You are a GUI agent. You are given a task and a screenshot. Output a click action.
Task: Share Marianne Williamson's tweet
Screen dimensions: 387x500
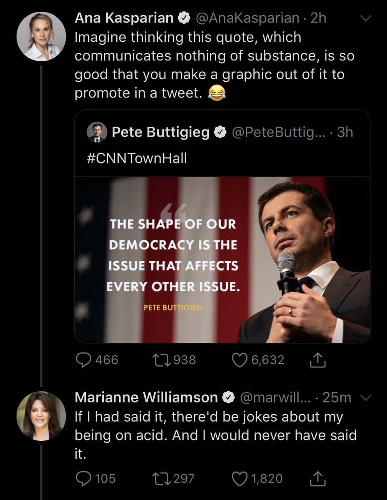pyautogui.click(x=318, y=478)
